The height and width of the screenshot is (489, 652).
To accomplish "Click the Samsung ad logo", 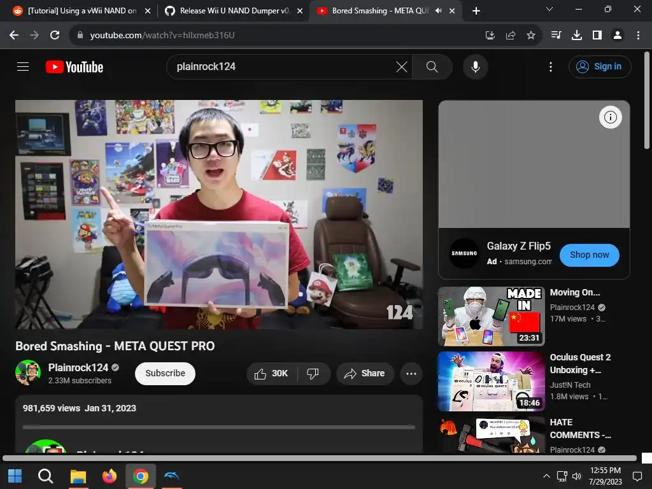I will [x=464, y=253].
